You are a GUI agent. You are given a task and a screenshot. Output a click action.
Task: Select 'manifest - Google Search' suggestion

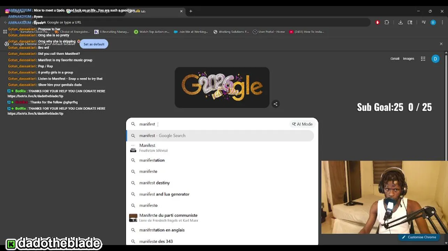[220, 136]
